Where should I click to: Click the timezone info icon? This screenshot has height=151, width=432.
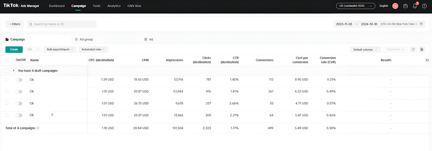coord(416,24)
